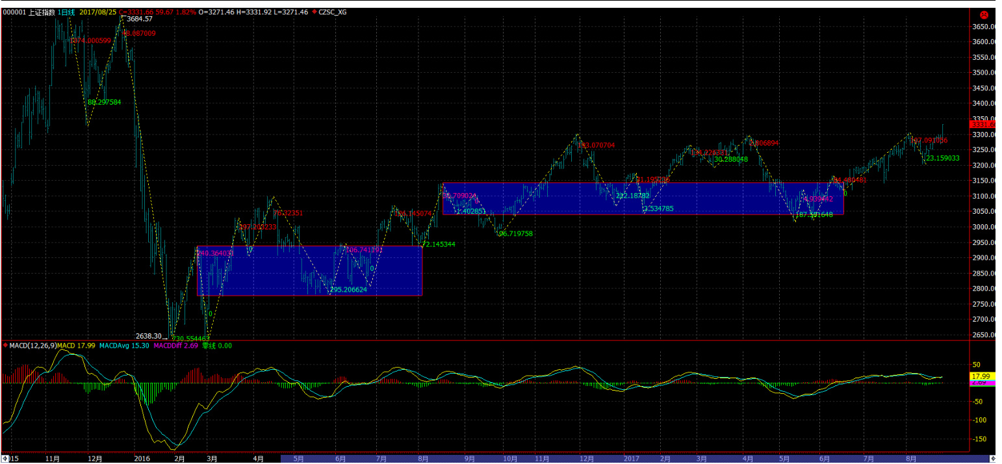Click the red diamond beside CZSC_XG indicator
Screen dimensions: 1002x464
pos(315,12)
